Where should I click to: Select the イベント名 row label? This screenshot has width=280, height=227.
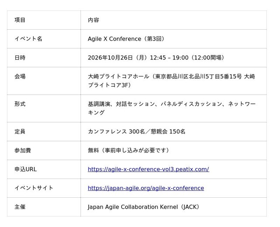(28, 39)
